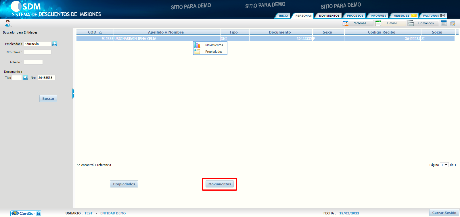Open the PROCESOS tab

point(355,15)
